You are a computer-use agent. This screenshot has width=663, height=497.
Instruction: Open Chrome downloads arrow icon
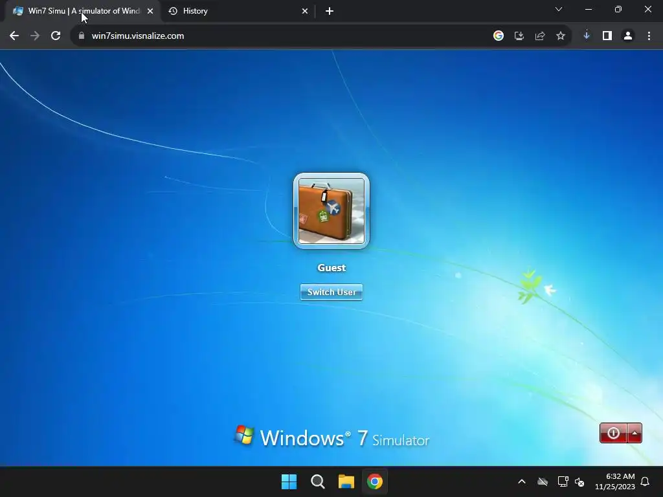tap(587, 36)
